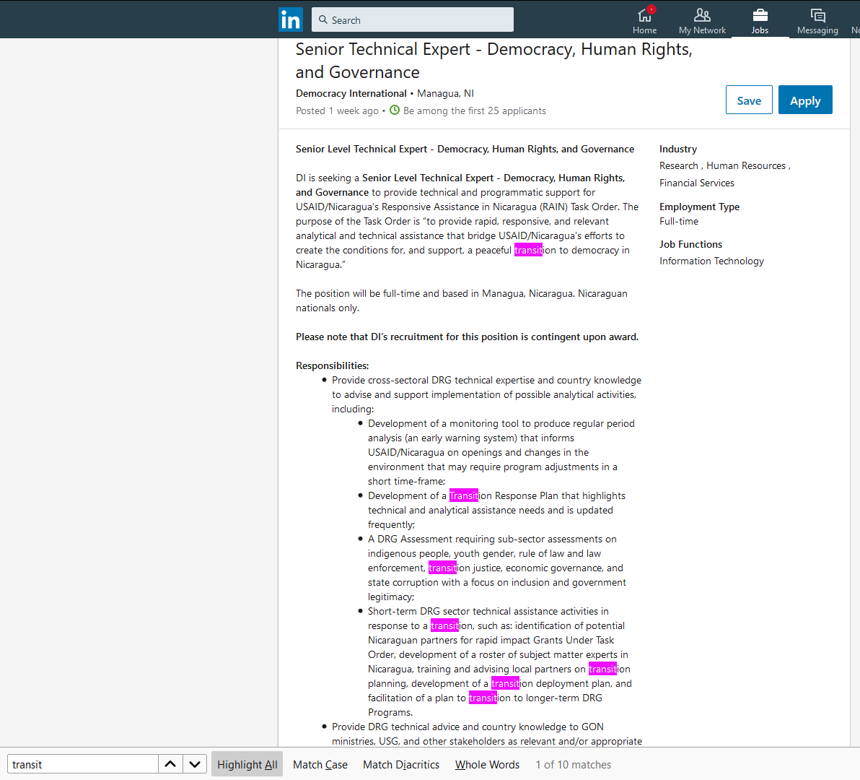Go to next find match arrow
Image resolution: width=860 pixels, height=780 pixels.
[195, 764]
